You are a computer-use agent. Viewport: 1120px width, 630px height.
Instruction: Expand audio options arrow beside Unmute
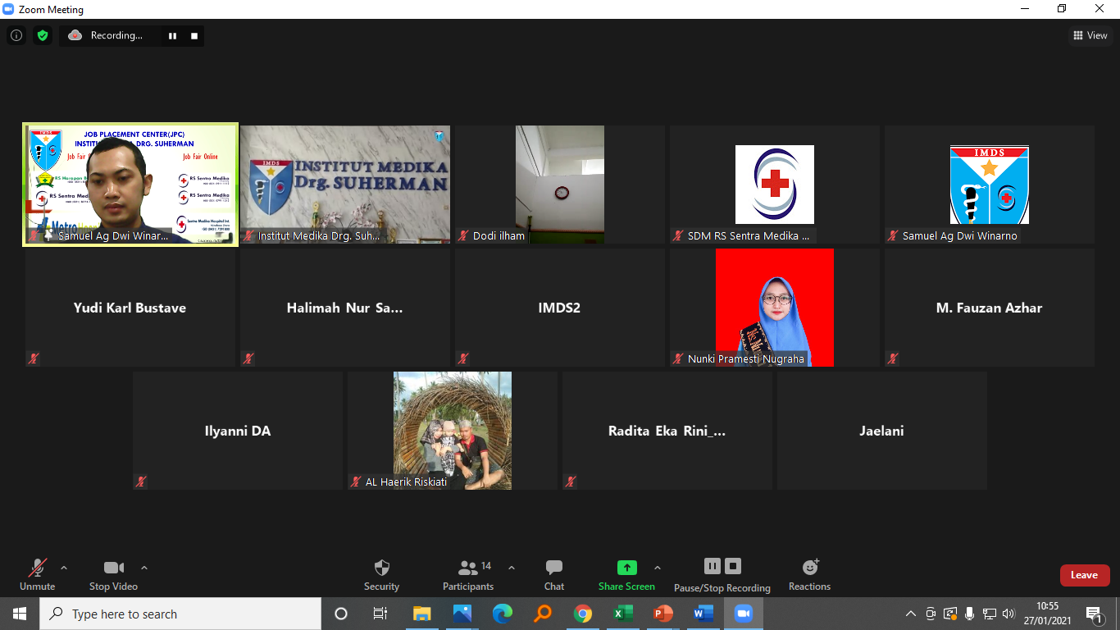[64, 568]
